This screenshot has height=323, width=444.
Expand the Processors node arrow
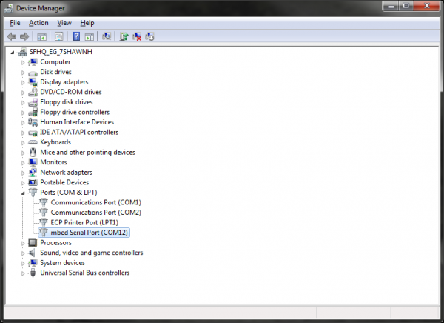23,243
